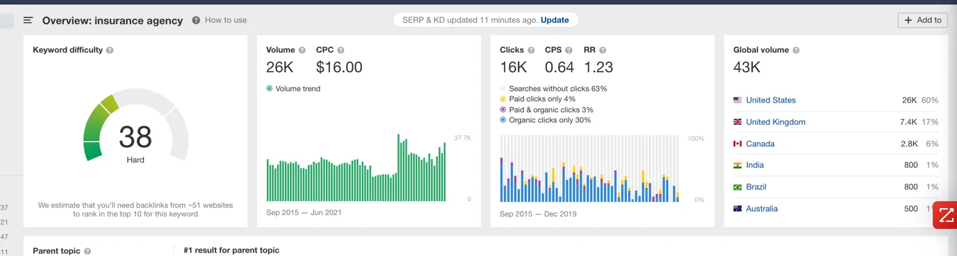Viewport: 957px width, 256px height.
Task: Click the United Kingdom flag icon
Action: click(737, 122)
